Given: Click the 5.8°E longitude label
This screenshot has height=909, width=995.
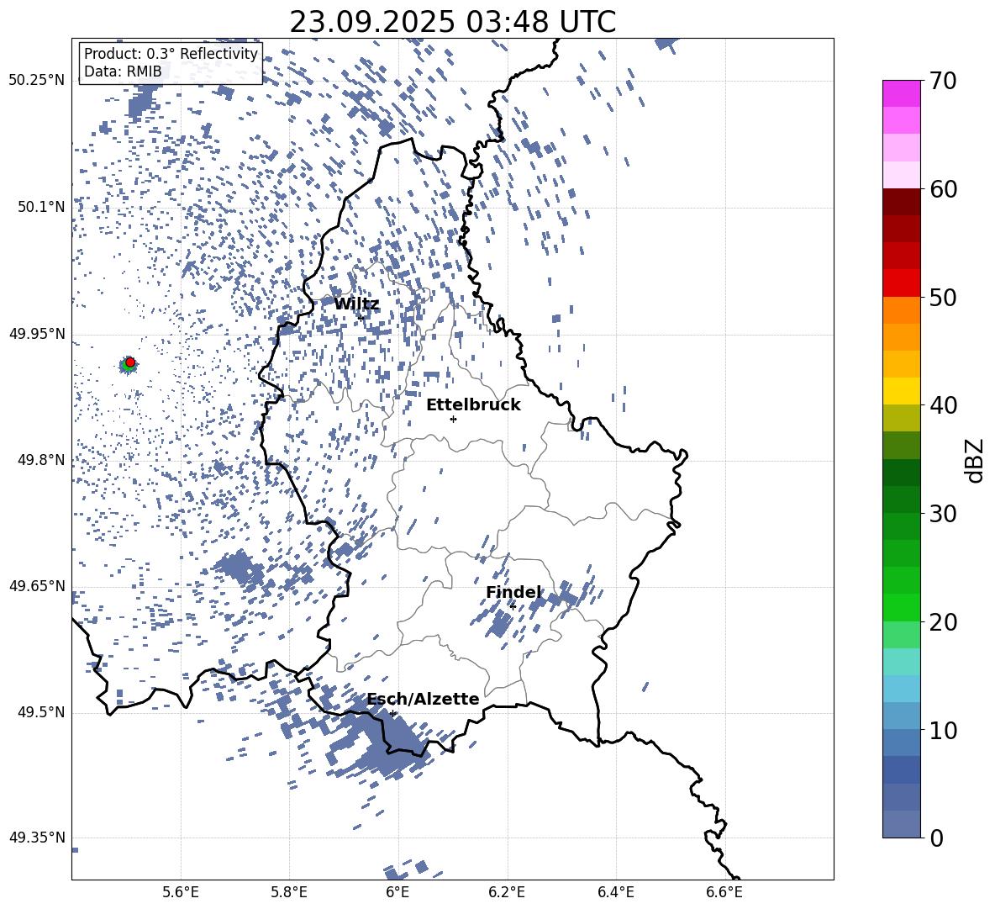Looking at the screenshot, I should [289, 893].
